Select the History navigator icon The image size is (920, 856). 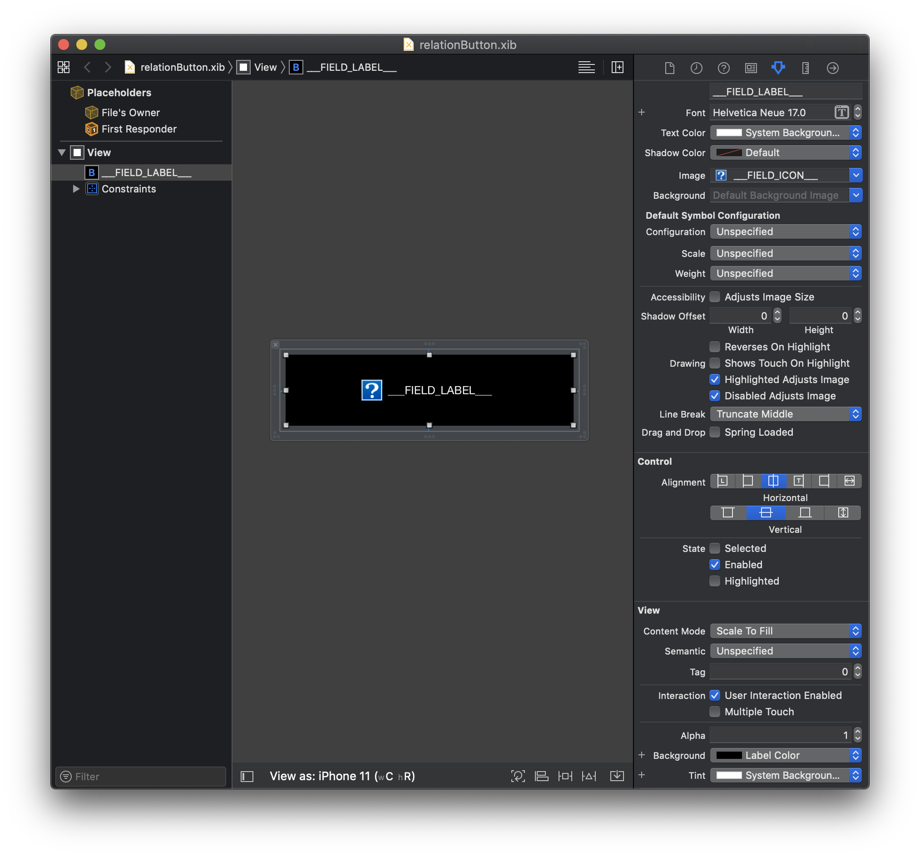pyautogui.click(x=696, y=68)
